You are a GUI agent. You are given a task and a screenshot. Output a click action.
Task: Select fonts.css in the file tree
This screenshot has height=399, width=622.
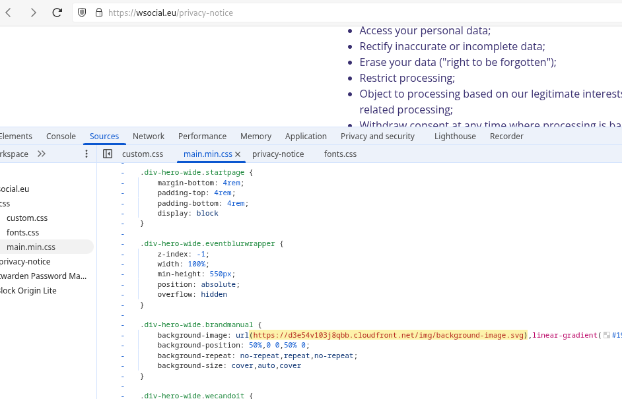(22, 233)
